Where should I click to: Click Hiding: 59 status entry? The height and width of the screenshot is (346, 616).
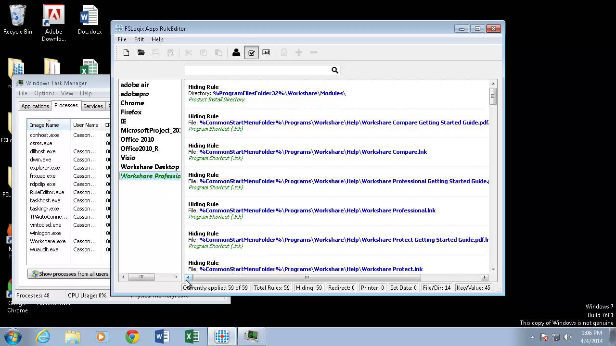(309, 288)
